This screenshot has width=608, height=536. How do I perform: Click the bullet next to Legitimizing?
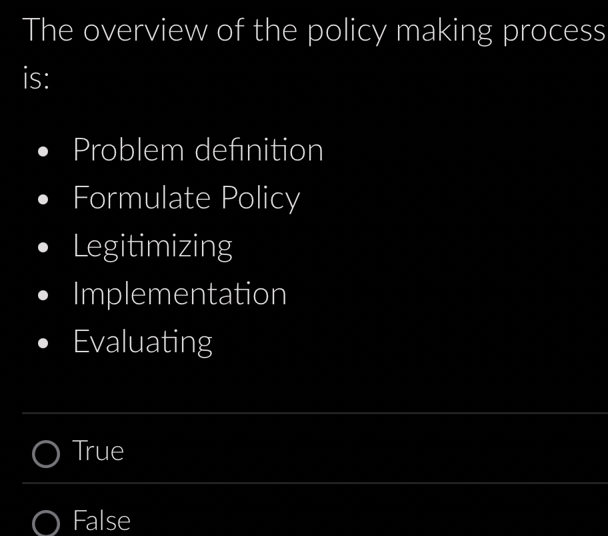pos(43,247)
